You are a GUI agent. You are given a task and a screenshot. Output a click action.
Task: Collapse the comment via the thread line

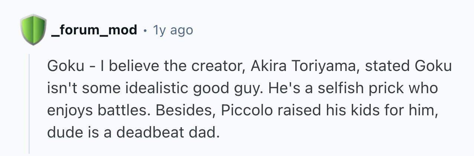tap(29, 104)
